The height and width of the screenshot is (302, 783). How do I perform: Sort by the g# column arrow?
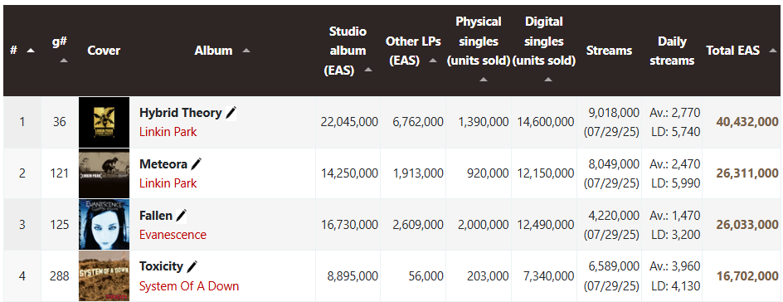pos(63,61)
